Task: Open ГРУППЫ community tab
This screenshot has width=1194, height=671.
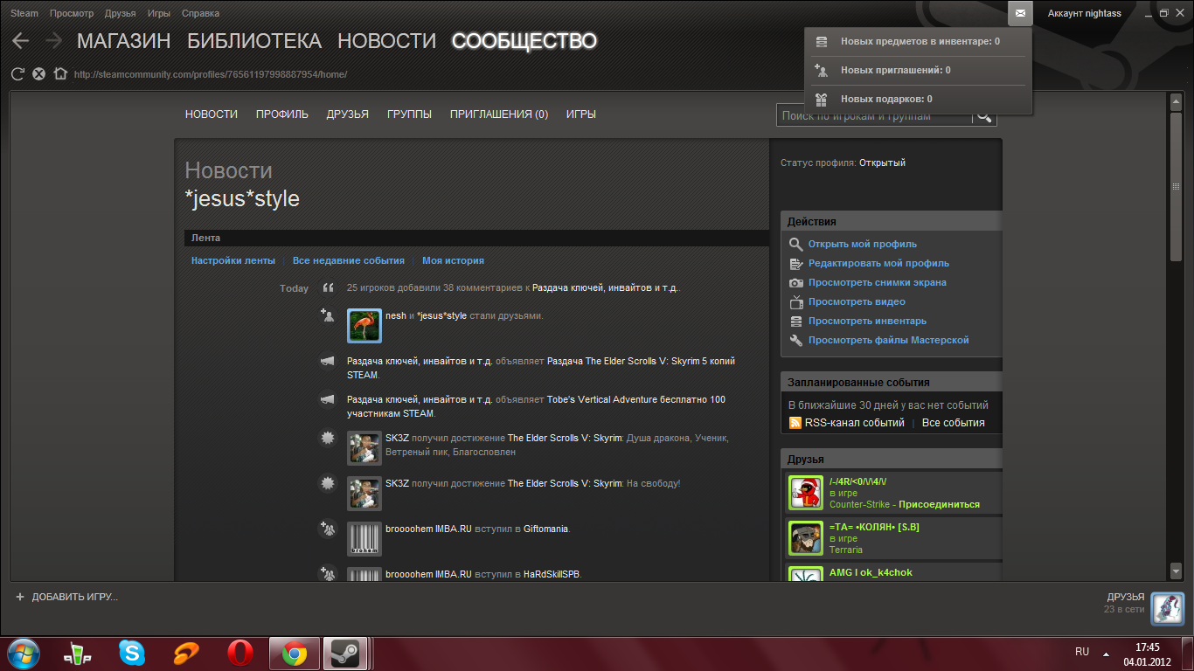Action: pyautogui.click(x=410, y=114)
